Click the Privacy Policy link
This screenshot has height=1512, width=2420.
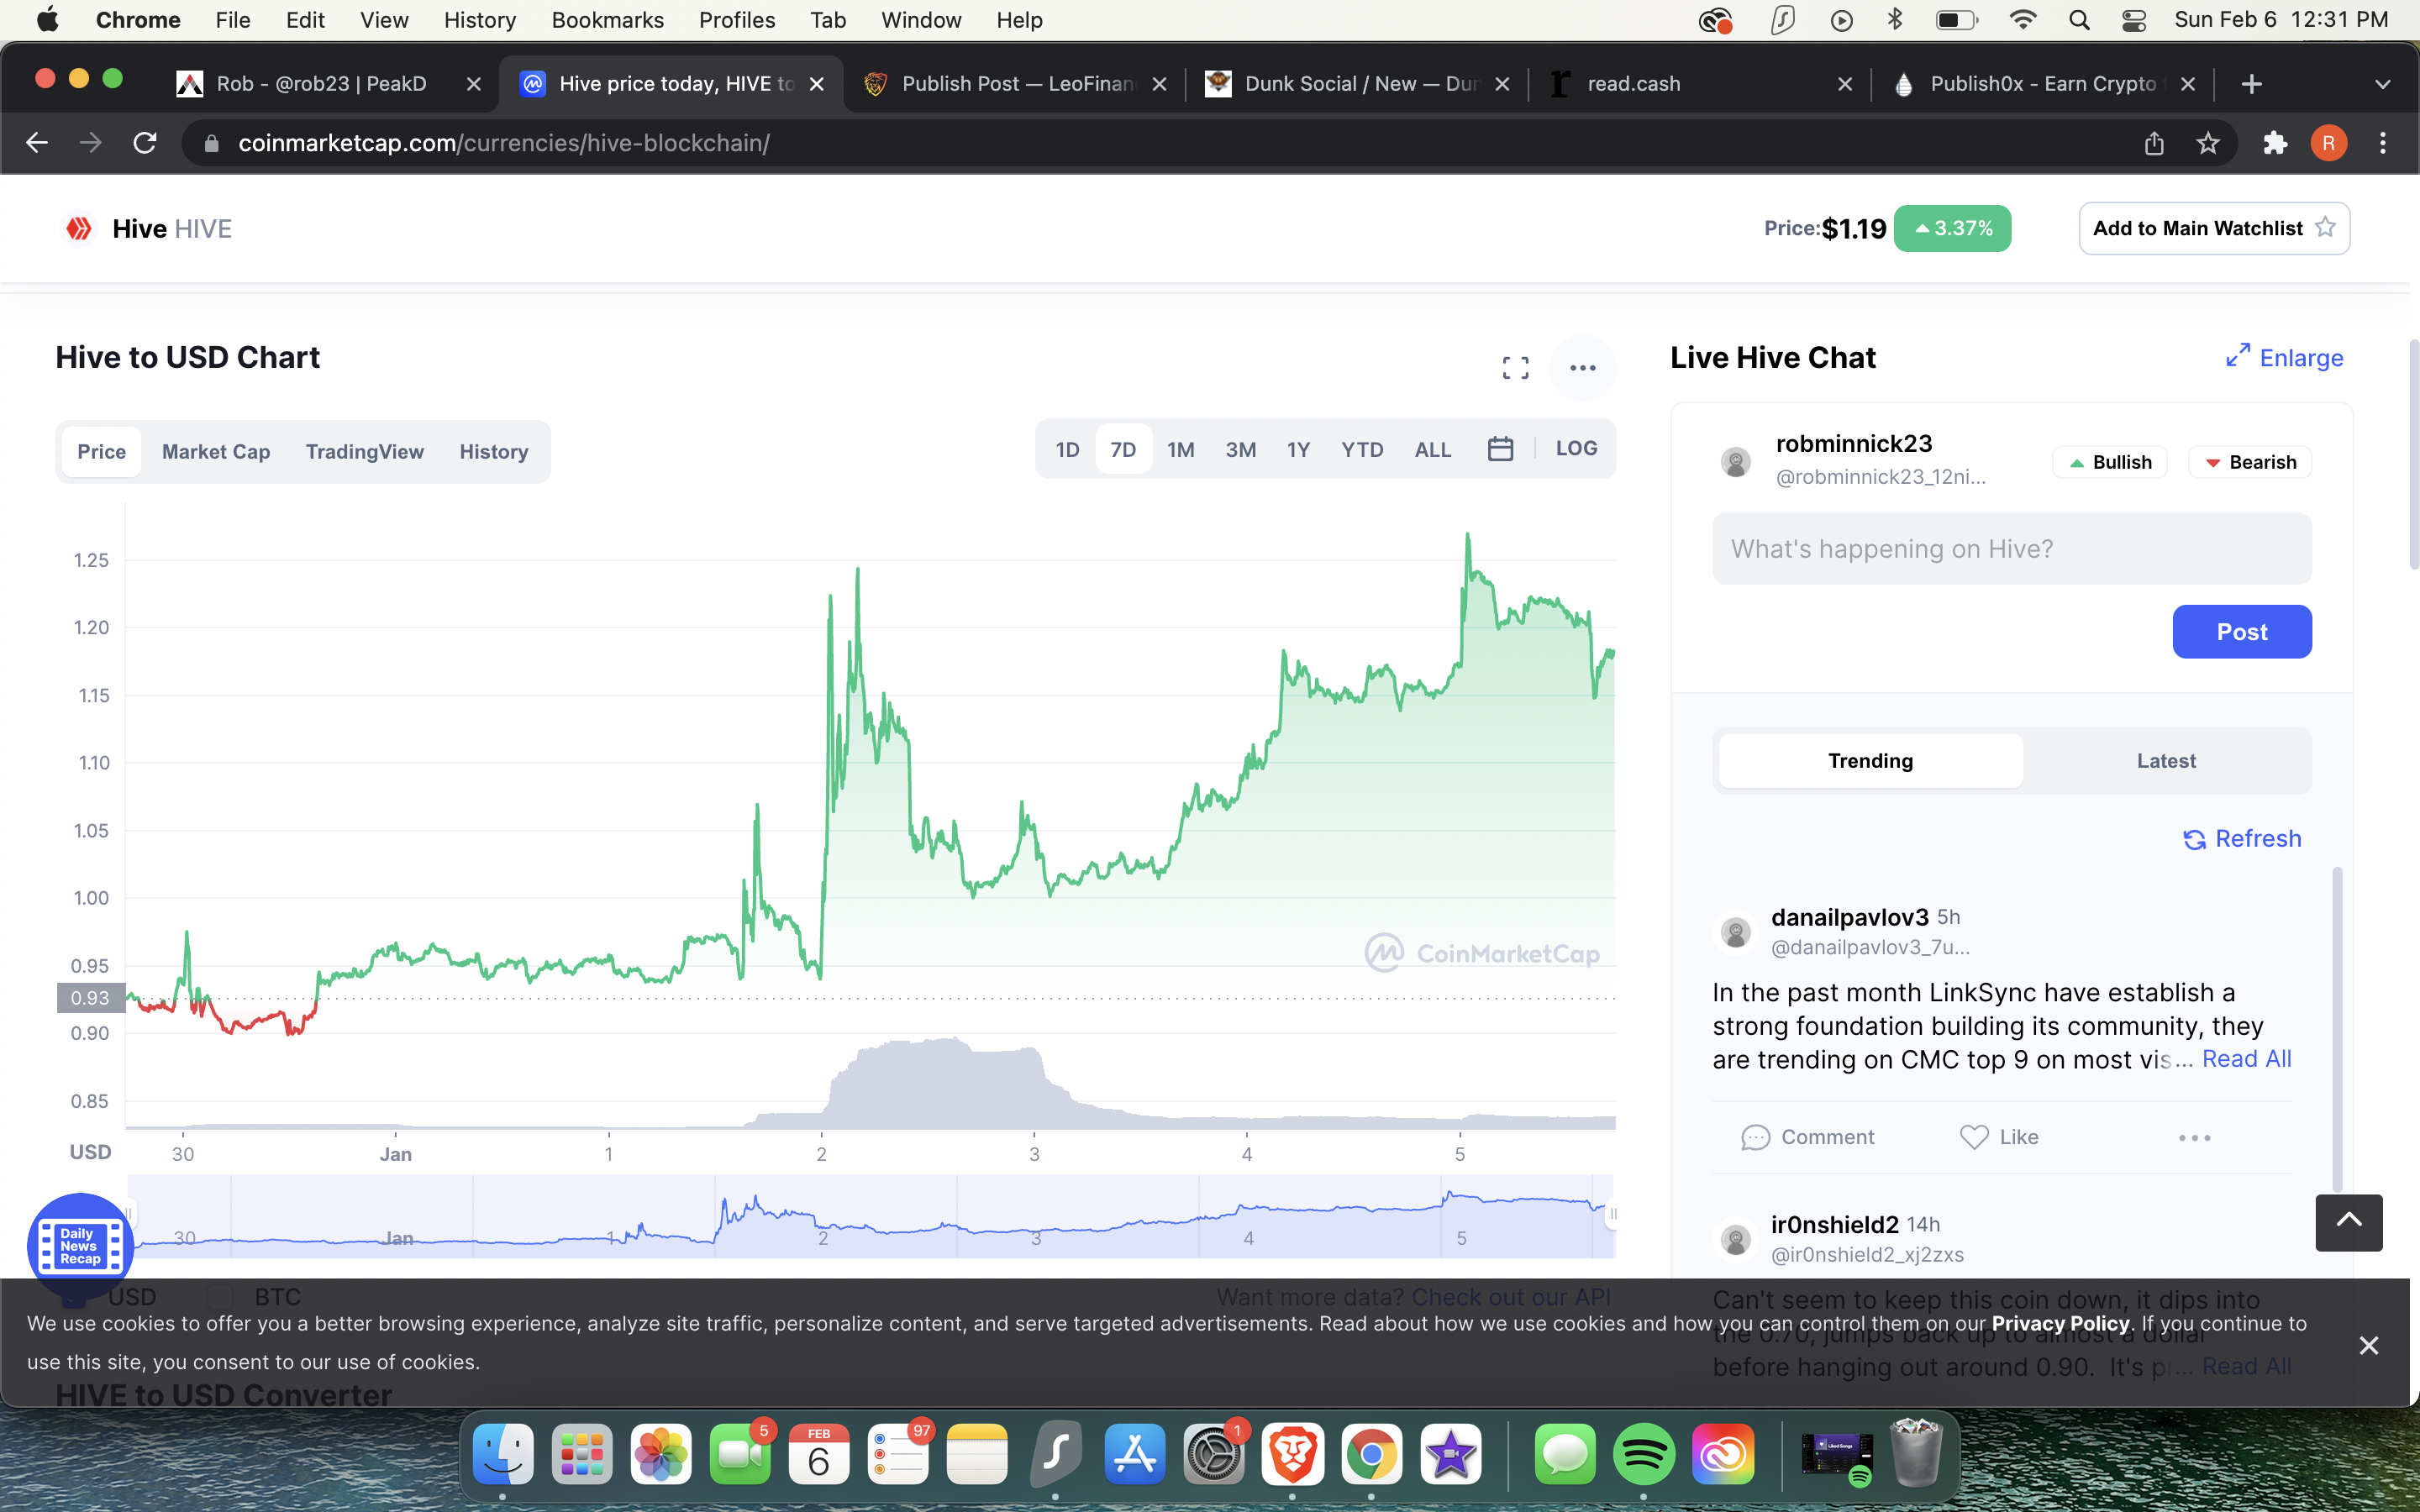2060,1323
